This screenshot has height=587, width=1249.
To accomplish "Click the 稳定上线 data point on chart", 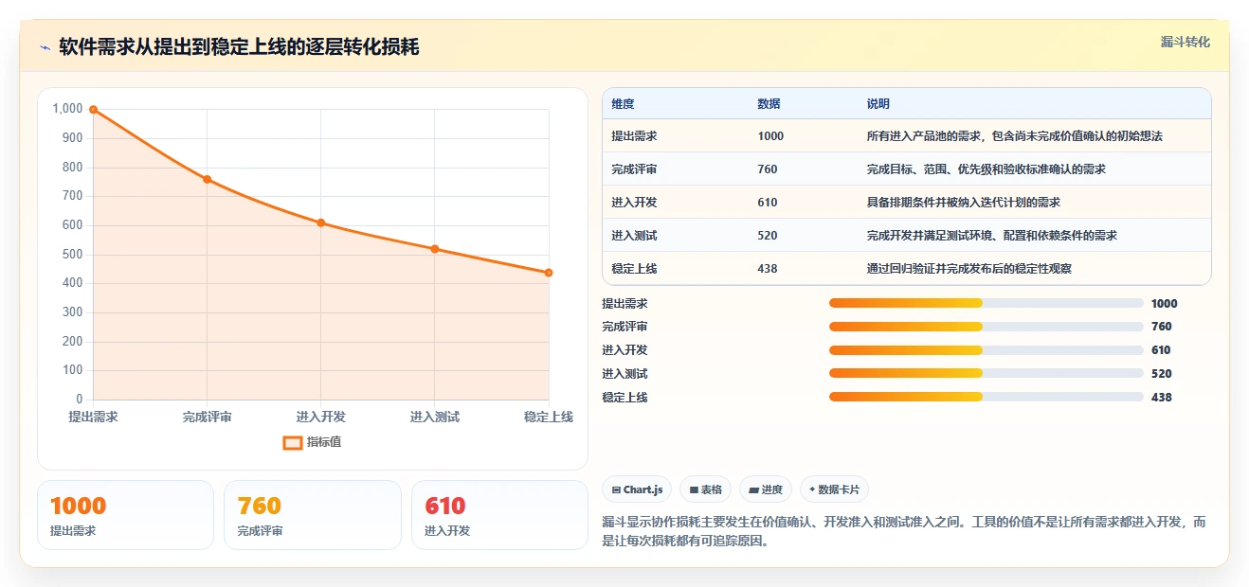I will 549,273.
